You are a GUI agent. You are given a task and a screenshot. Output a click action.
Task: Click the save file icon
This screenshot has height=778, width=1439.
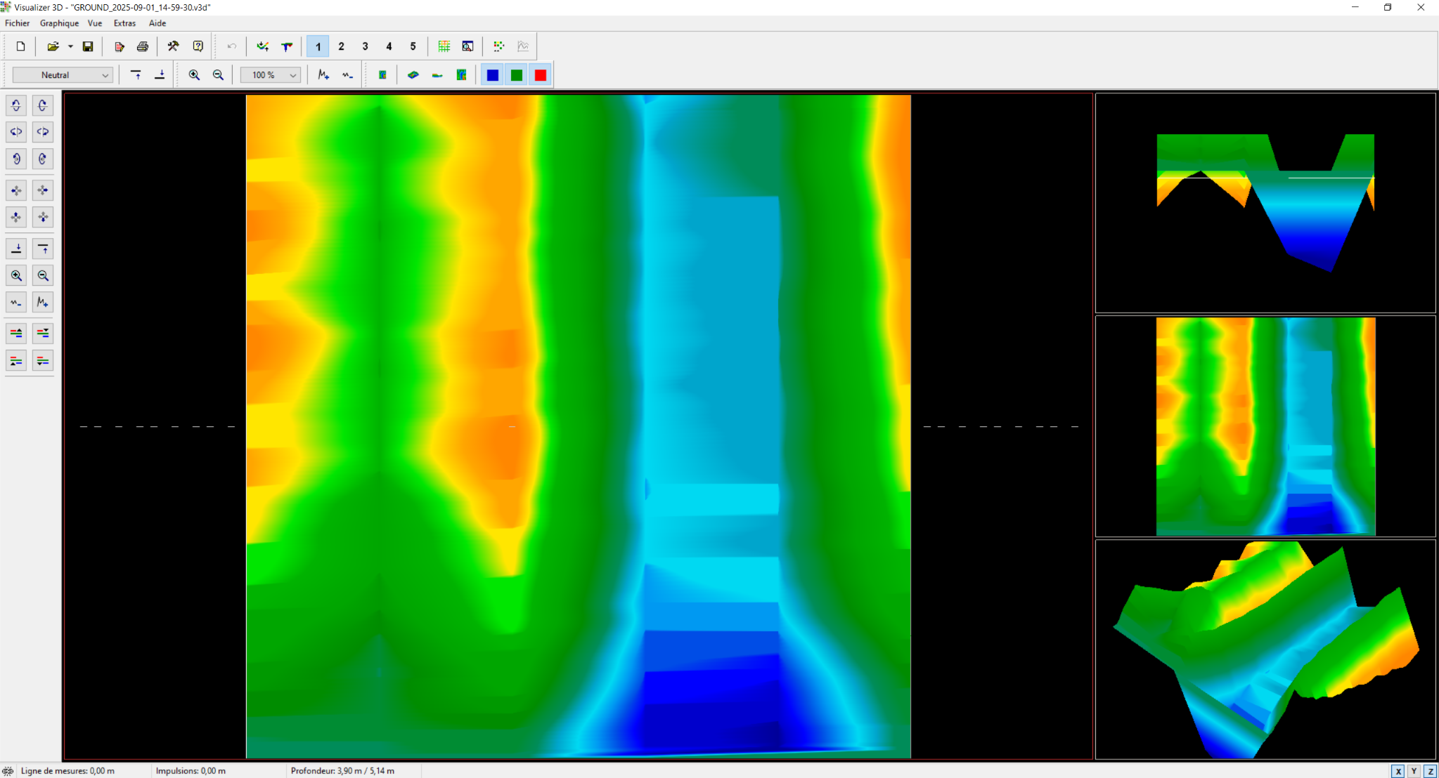pos(88,46)
